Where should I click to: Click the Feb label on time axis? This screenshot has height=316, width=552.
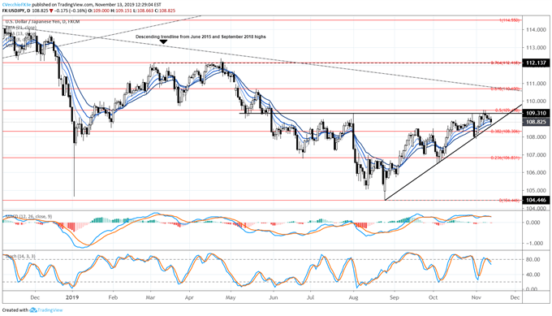113,297
